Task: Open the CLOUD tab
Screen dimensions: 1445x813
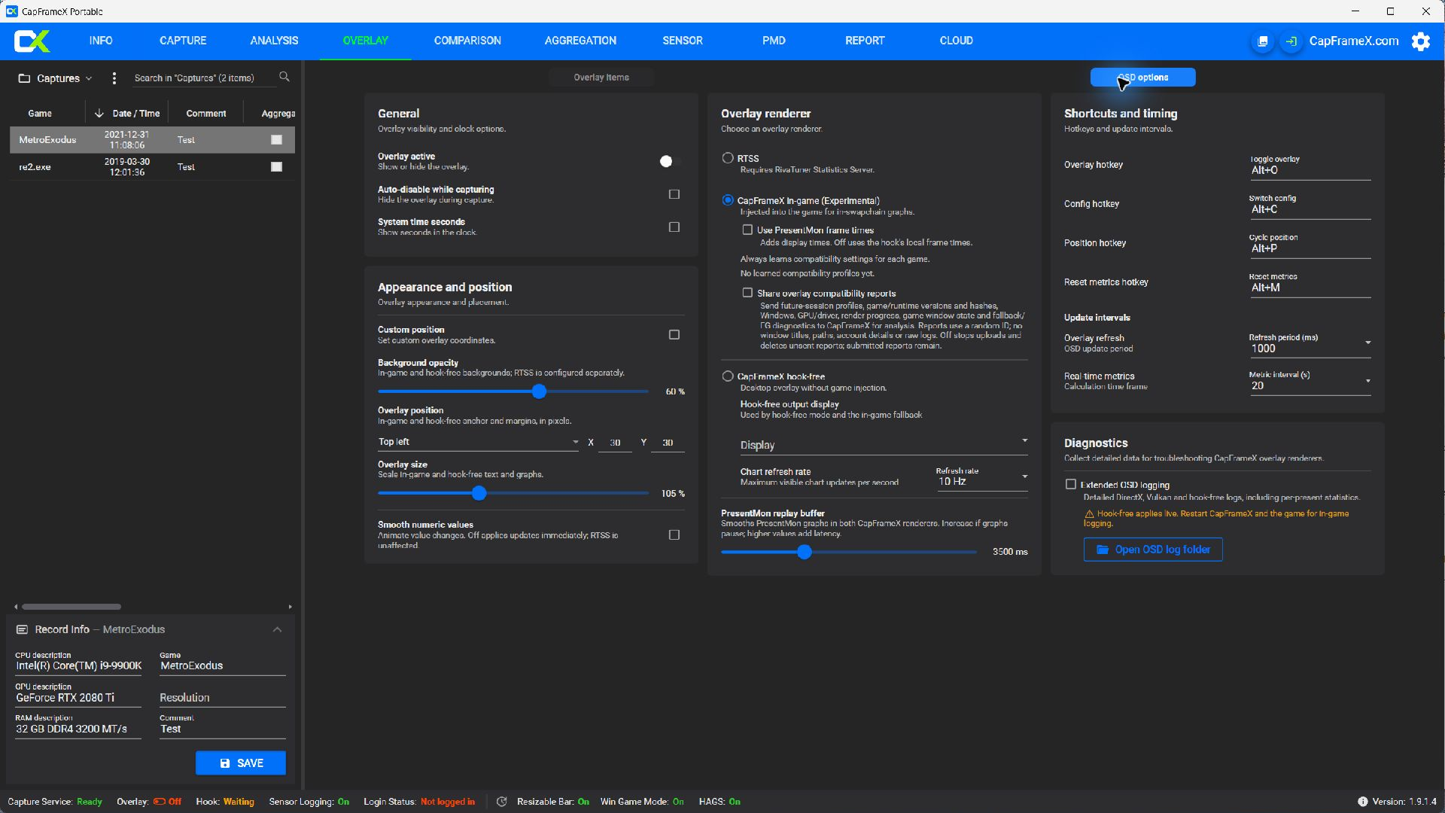Action: click(x=957, y=41)
